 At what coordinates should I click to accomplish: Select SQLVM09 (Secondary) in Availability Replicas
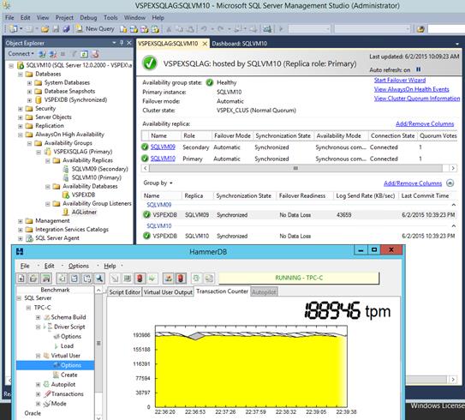(x=99, y=169)
